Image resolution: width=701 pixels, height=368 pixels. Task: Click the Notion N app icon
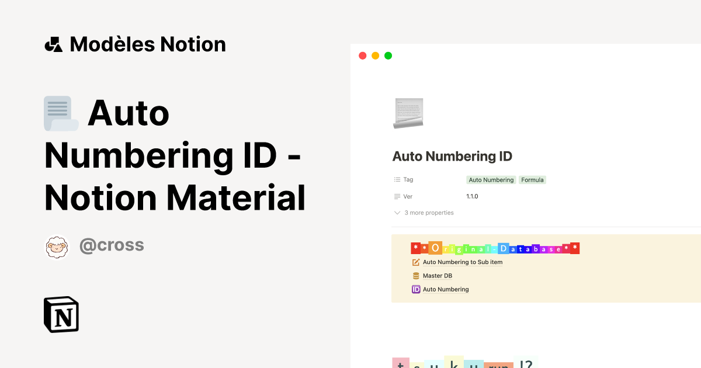61,314
